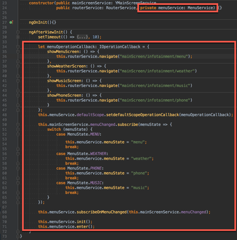Image resolution: width=237 pixels, height=240 pixels.
Task: Click the "mainScreen/infotainment/menu" string
Action: (154, 56)
